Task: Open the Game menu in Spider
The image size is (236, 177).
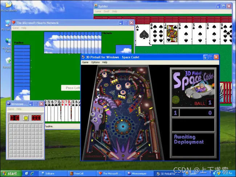Action: [98, 12]
